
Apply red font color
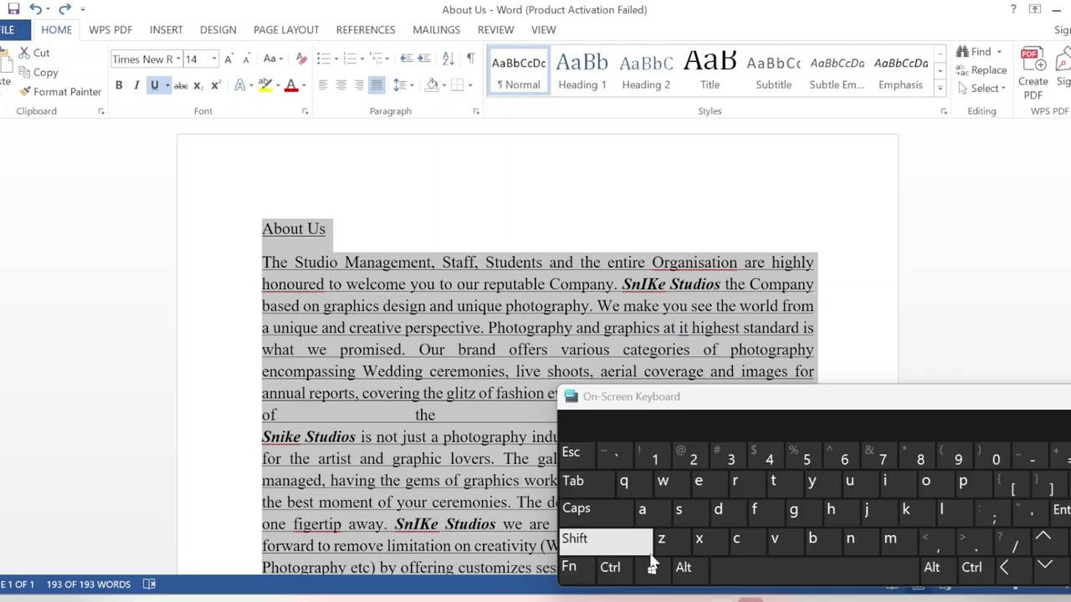[291, 85]
